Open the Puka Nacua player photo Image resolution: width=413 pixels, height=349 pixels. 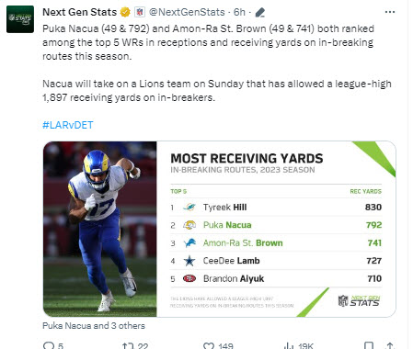pyautogui.click(x=100, y=229)
